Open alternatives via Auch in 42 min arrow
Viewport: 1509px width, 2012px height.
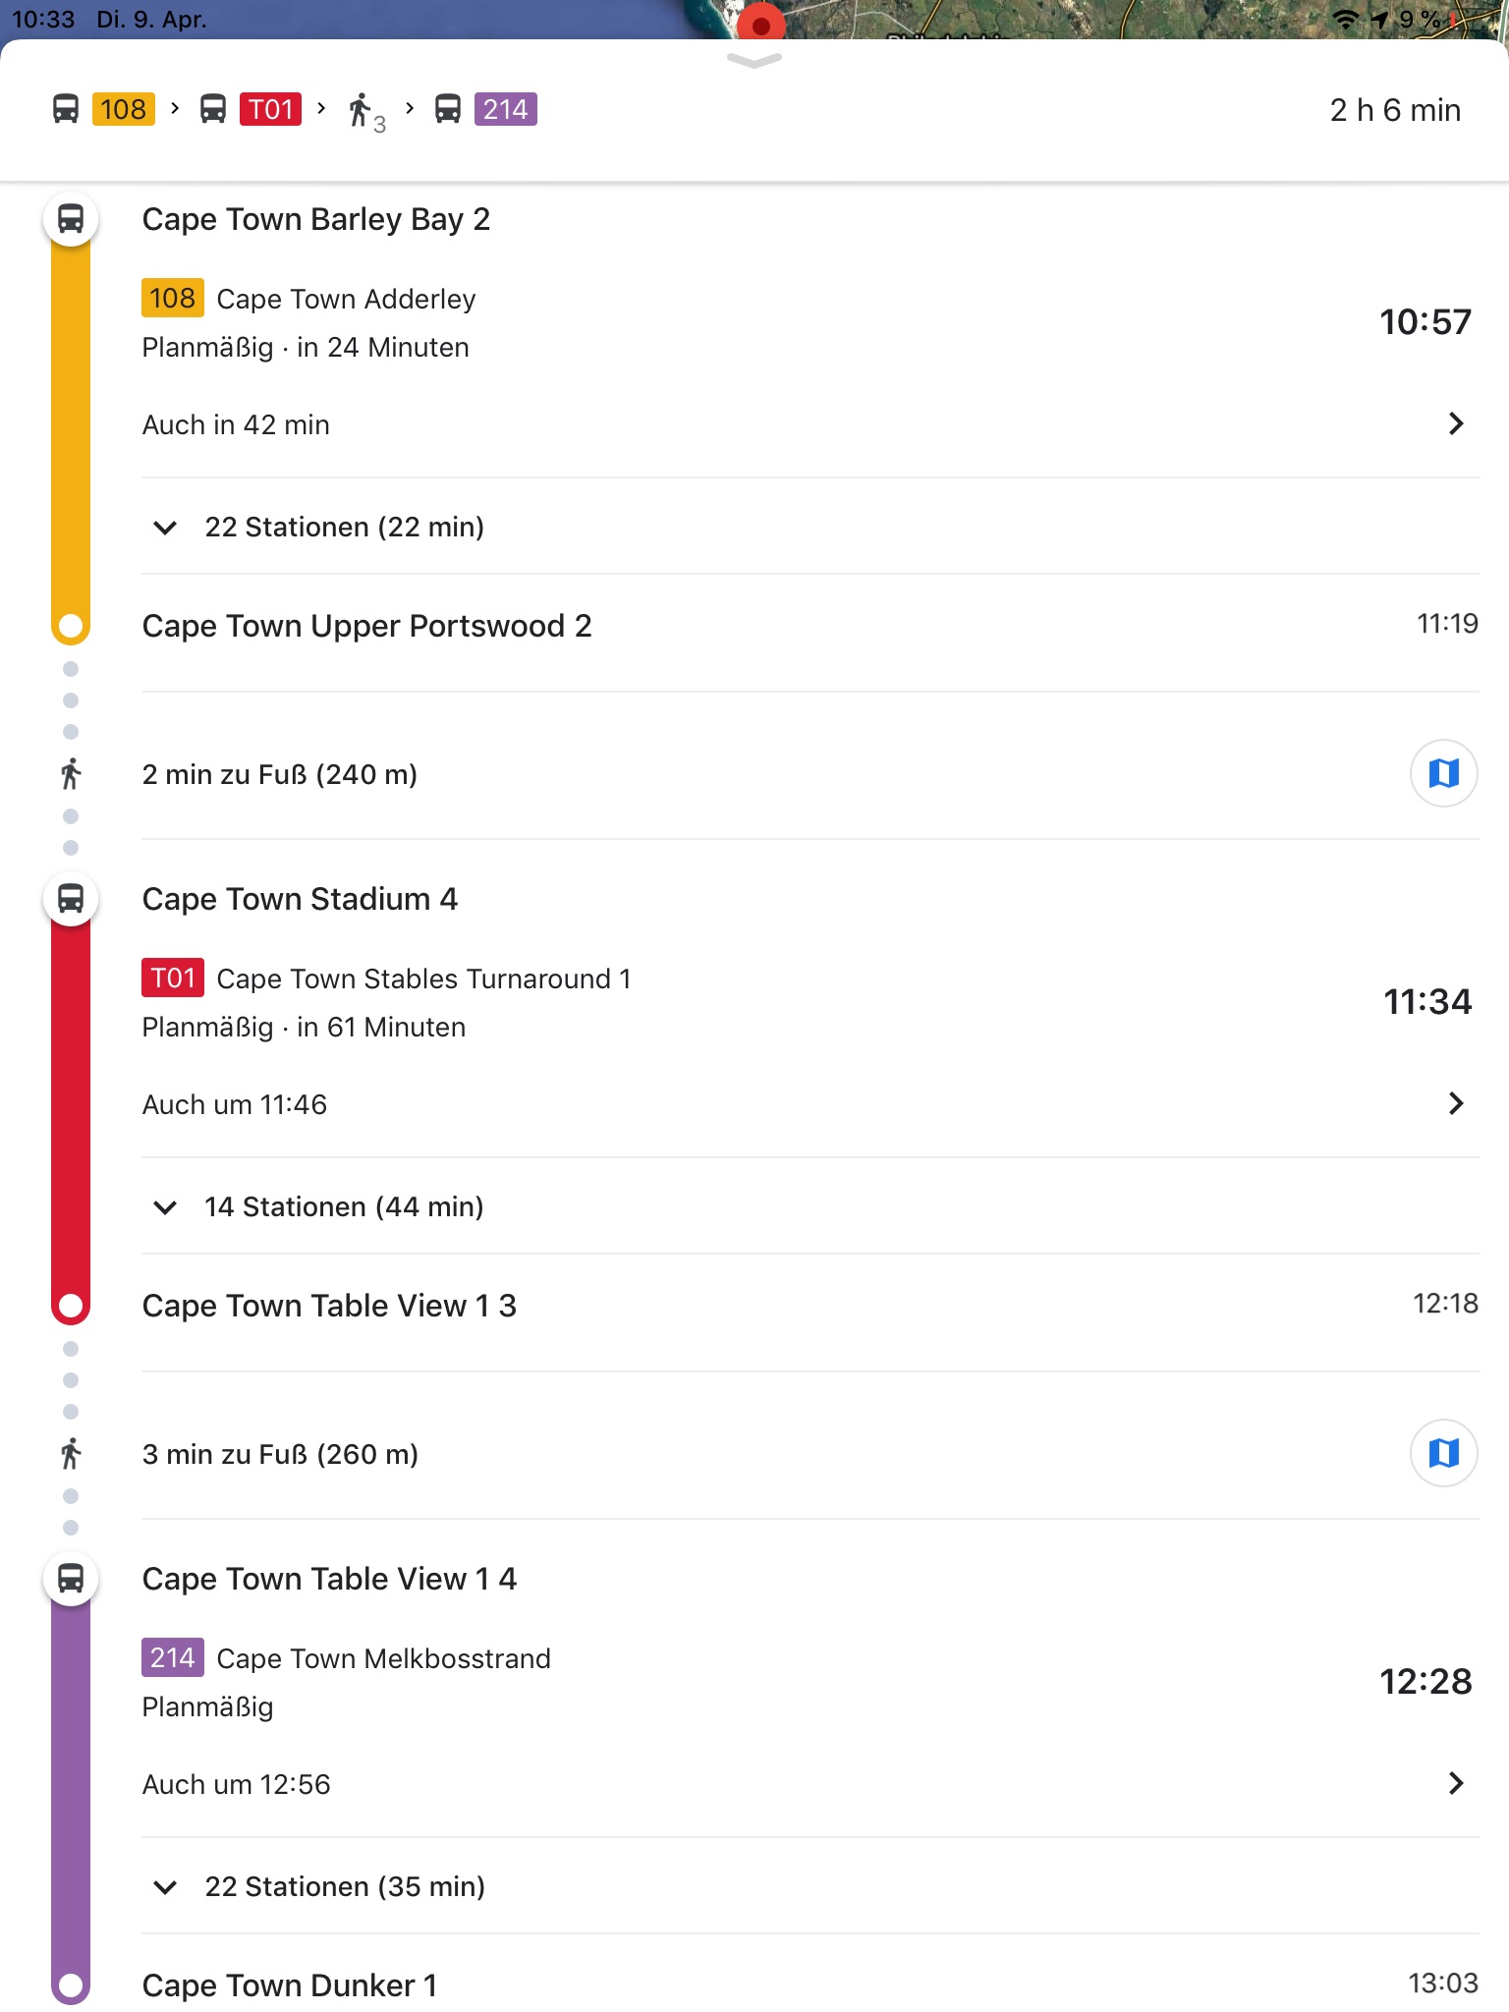(1456, 424)
